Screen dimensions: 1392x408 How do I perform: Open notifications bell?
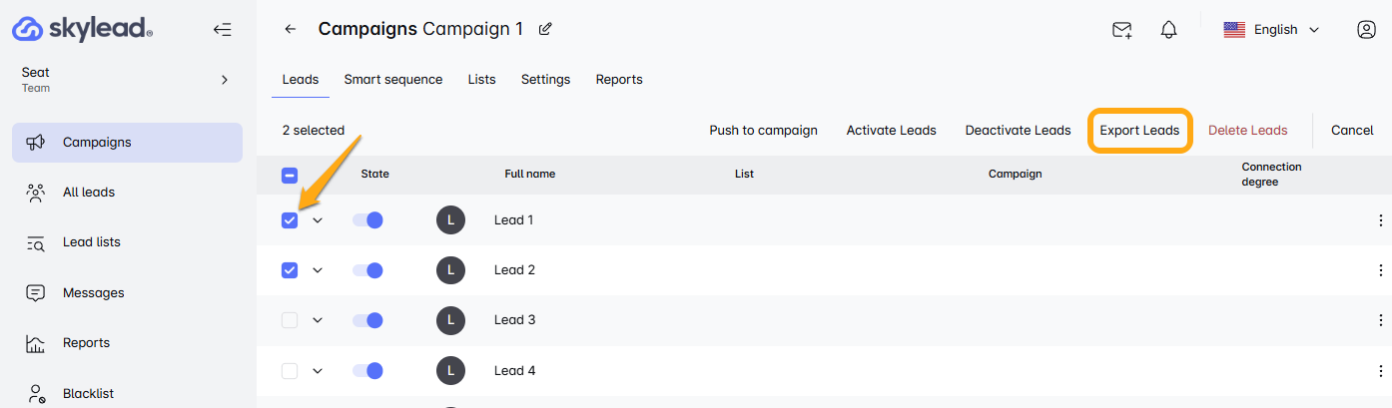pos(1168,30)
